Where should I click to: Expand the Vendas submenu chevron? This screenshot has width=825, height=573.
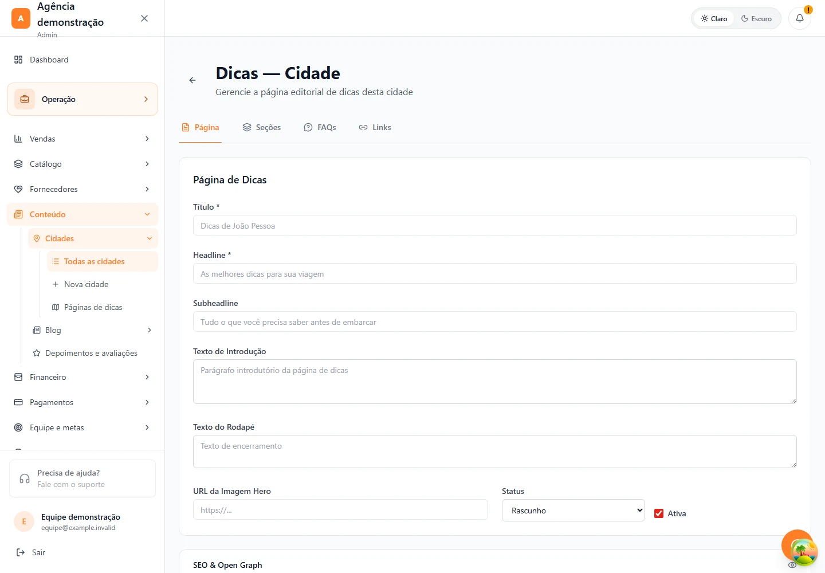(x=147, y=139)
